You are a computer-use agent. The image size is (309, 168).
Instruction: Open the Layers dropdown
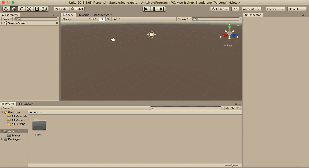click(x=275, y=9)
